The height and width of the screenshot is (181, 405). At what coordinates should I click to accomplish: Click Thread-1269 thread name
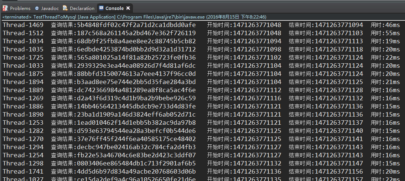23,98
